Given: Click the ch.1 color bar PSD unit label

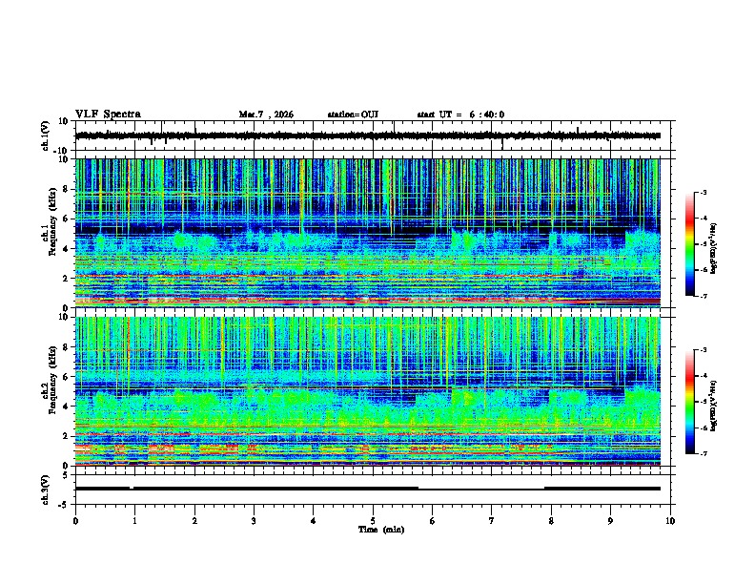Looking at the screenshot, I should (x=714, y=249).
